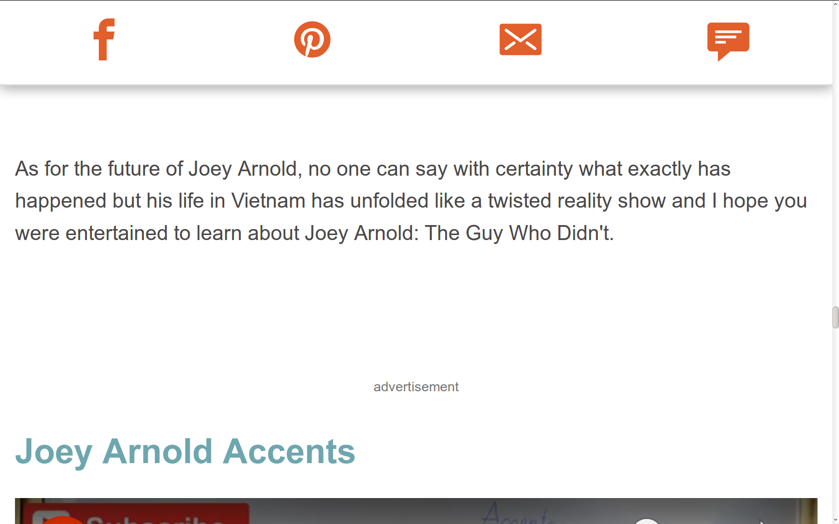
Task: Click the phrase 'The Guy Who Didn't'
Action: 519,233
